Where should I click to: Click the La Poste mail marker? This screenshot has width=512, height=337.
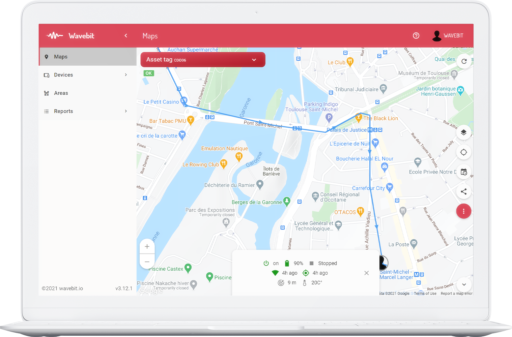click(x=414, y=244)
